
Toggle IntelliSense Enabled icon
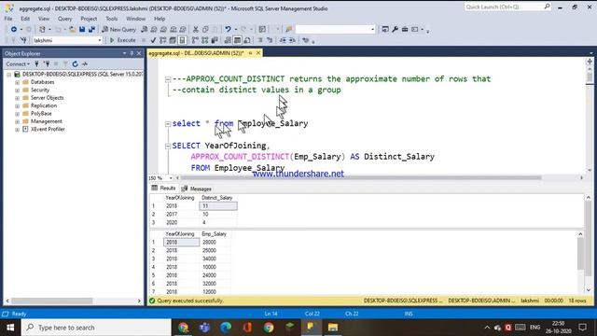tap(183, 40)
